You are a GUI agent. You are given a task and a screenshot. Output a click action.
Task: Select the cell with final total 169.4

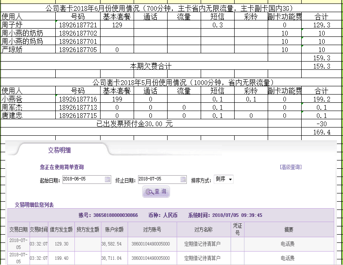[x=322, y=132]
